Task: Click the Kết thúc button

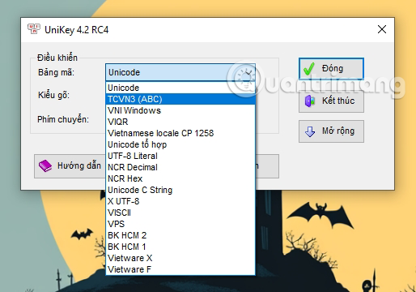Action: click(x=331, y=101)
